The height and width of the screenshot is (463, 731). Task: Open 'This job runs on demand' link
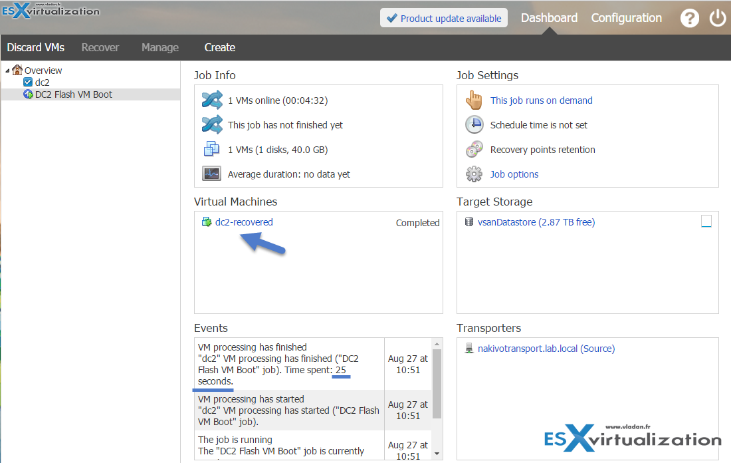pyautogui.click(x=541, y=100)
